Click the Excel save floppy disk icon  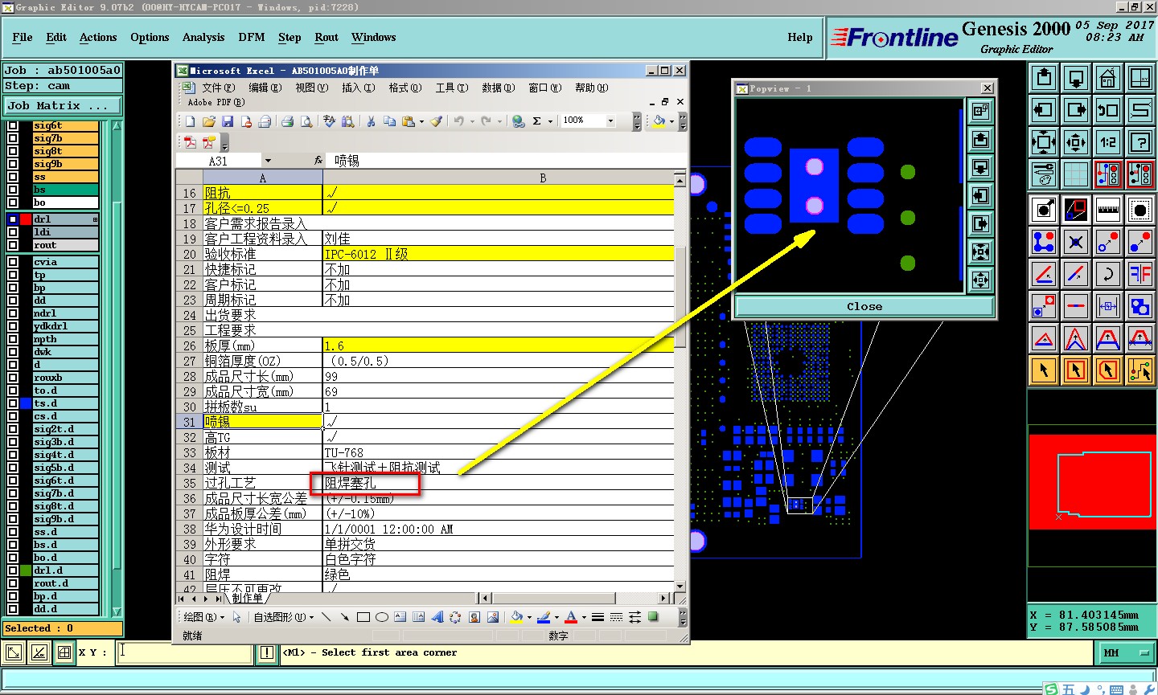coord(228,121)
